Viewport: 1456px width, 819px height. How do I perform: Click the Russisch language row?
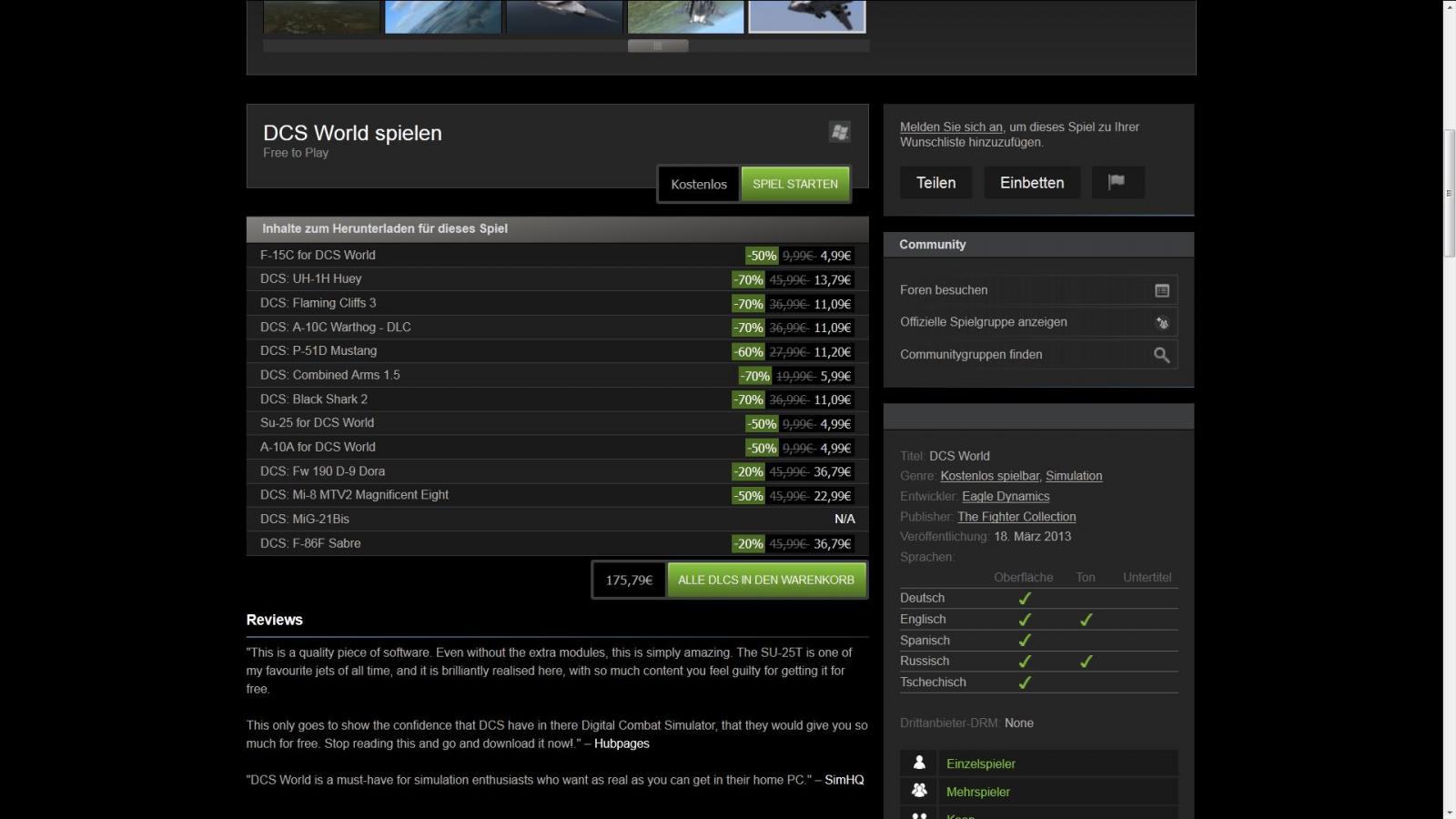[1038, 661]
